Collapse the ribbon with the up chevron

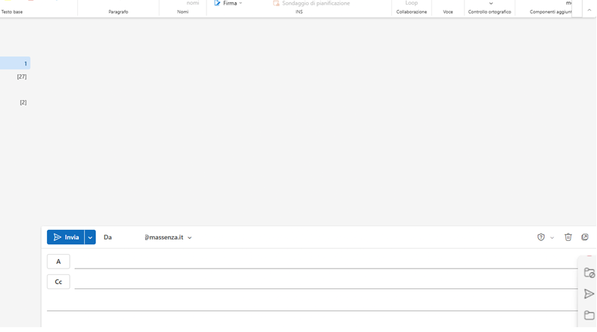pyautogui.click(x=589, y=10)
